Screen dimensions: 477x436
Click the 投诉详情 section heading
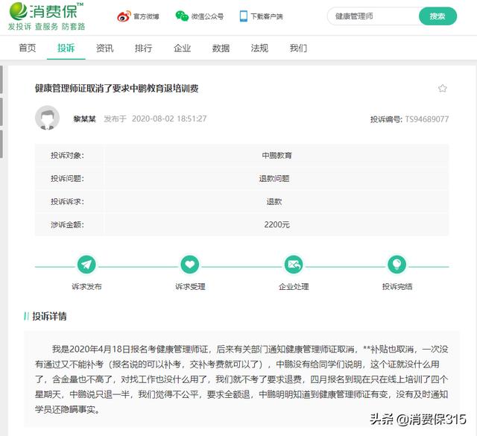pyautogui.click(x=49, y=317)
